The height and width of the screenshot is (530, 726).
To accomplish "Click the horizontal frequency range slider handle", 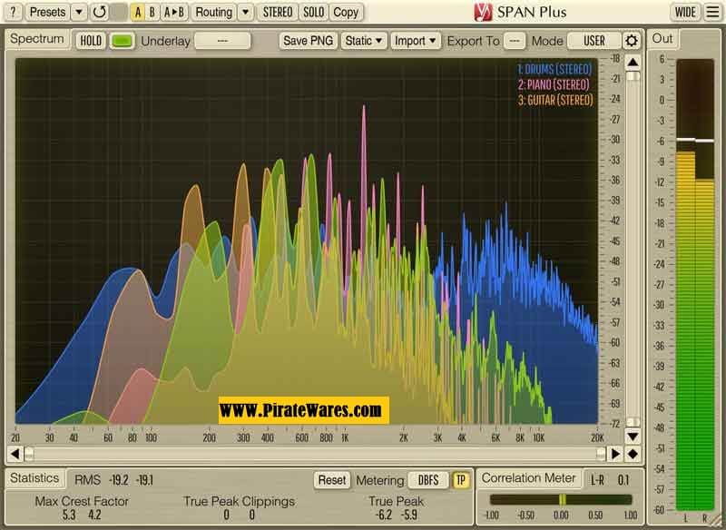I will tap(29, 453).
